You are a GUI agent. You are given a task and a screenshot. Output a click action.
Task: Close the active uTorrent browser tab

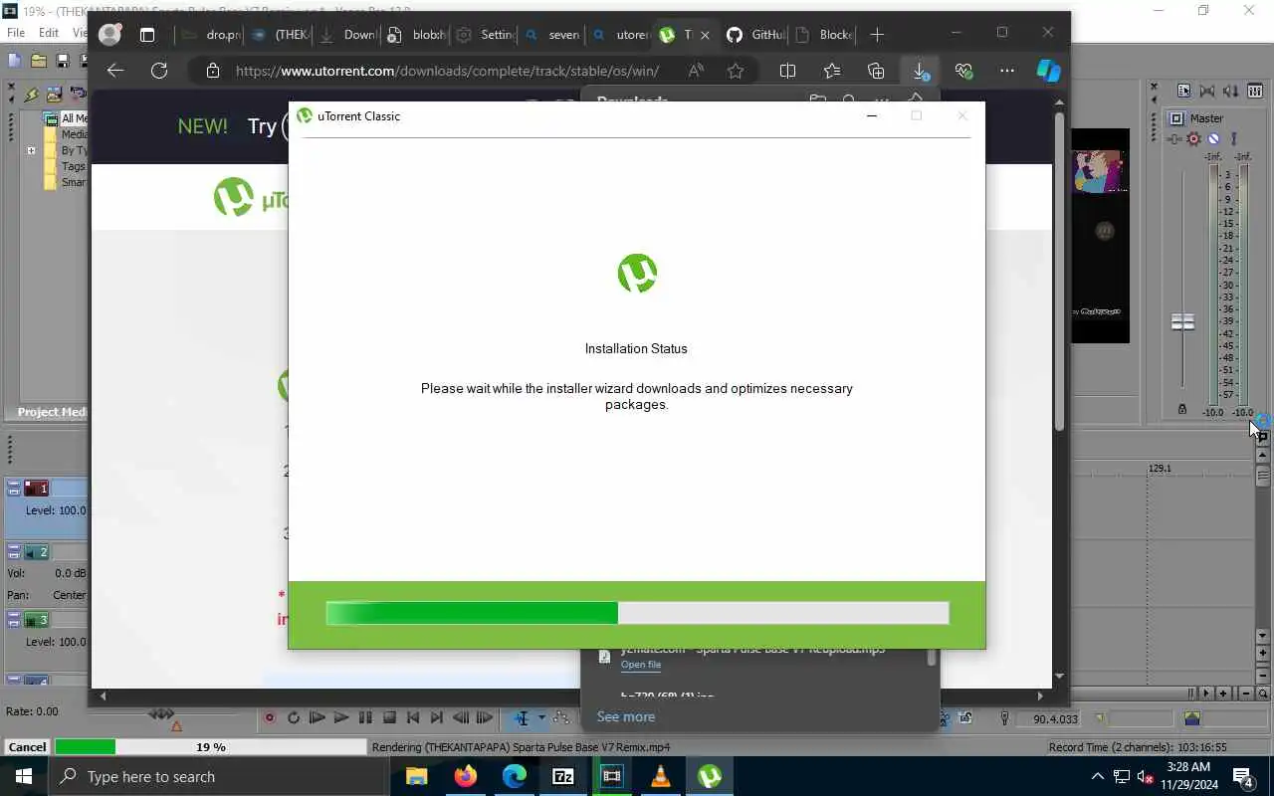tap(706, 35)
